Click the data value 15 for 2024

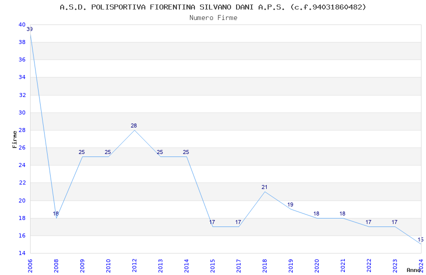[x=420, y=240]
